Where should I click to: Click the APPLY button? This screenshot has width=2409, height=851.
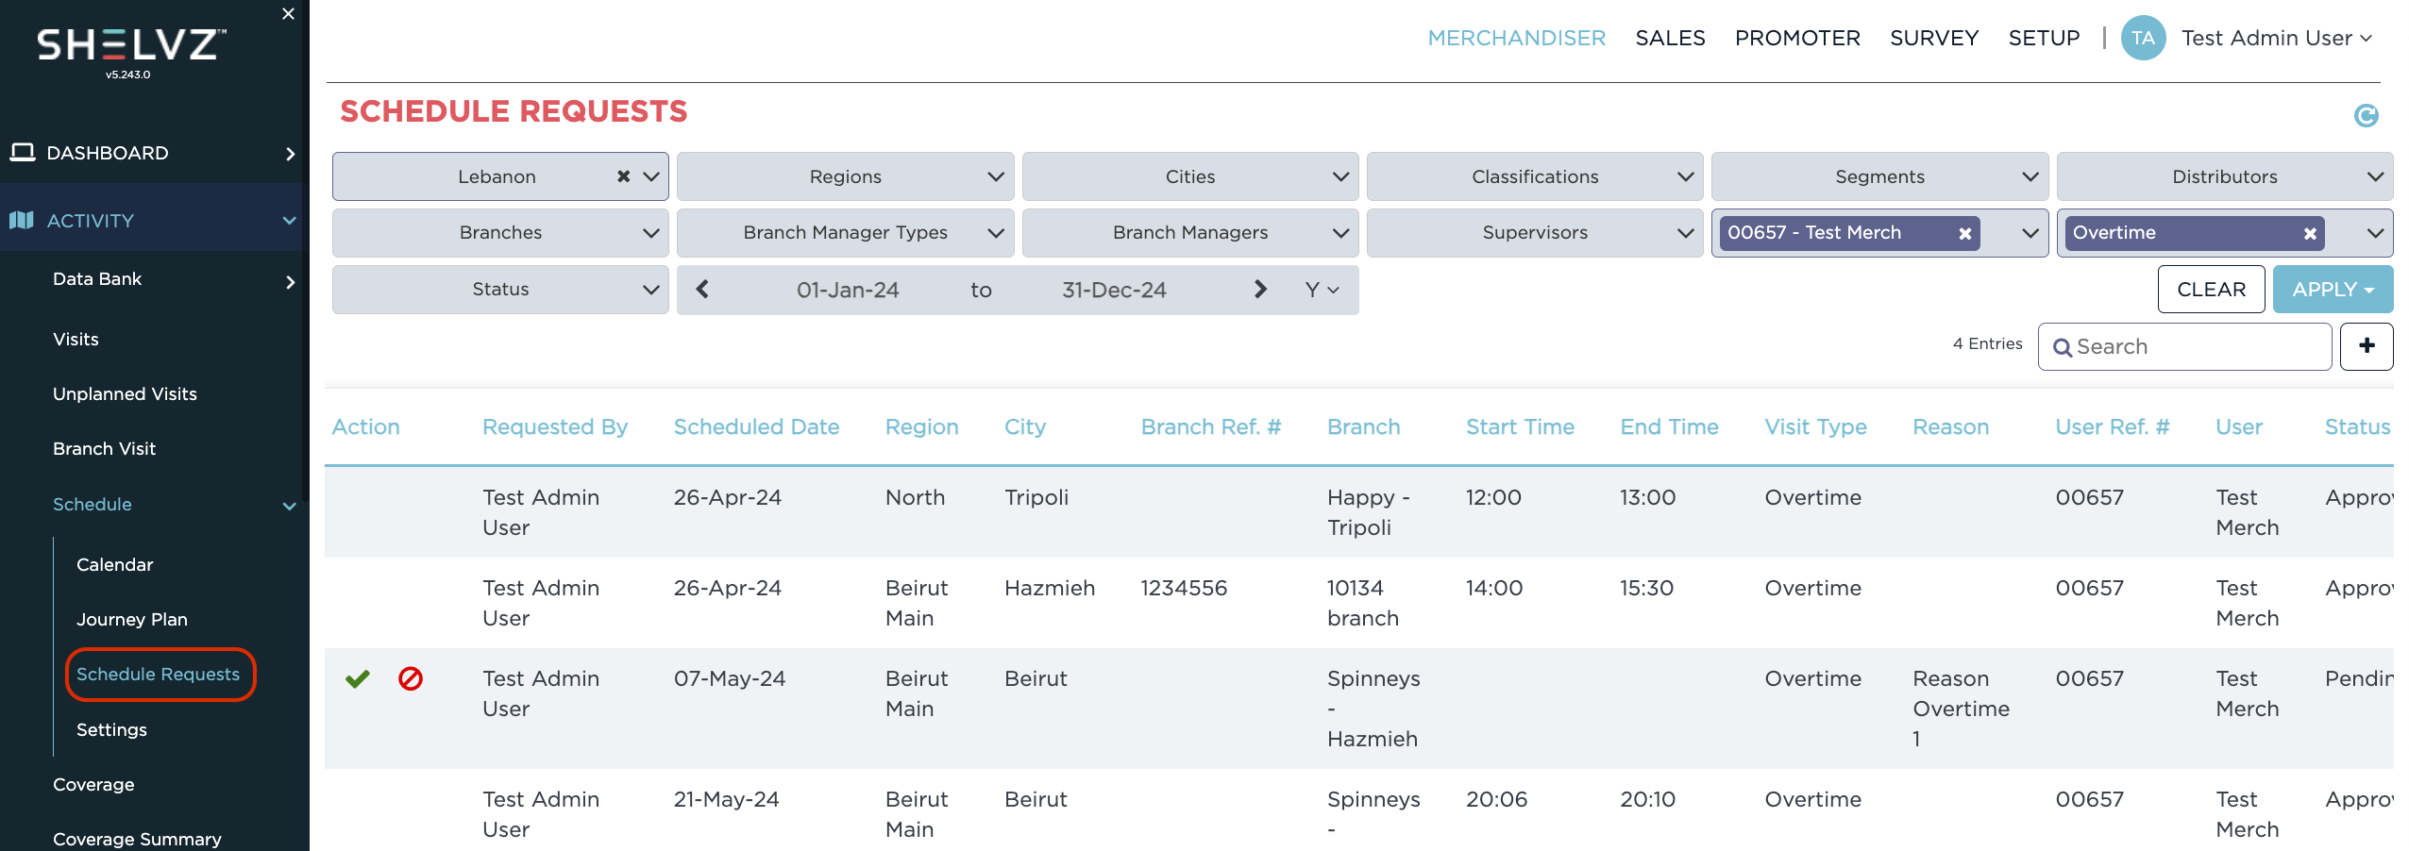point(2332,290)
